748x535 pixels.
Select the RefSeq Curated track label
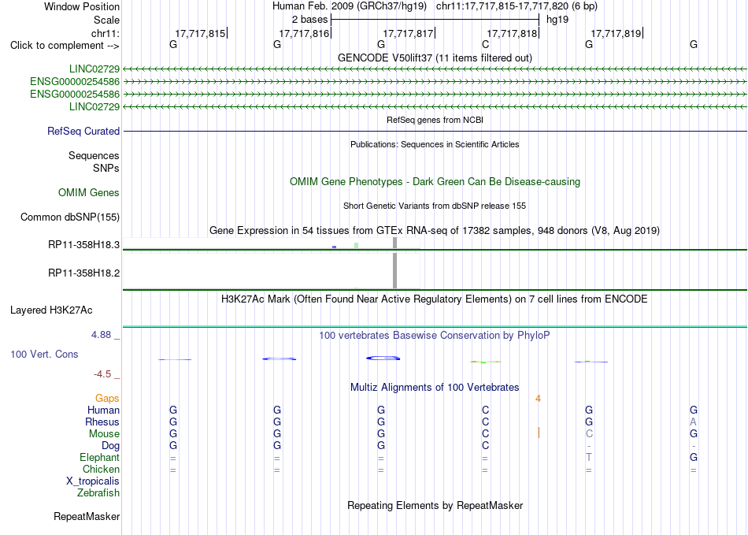(83, 132)
